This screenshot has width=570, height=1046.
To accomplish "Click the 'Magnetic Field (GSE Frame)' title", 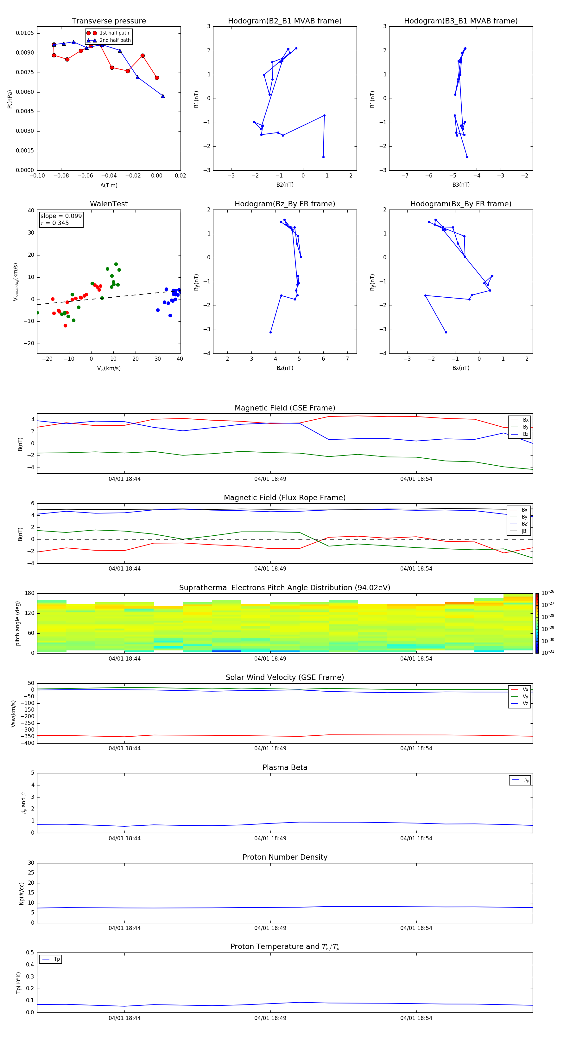I will pos(285,408).
